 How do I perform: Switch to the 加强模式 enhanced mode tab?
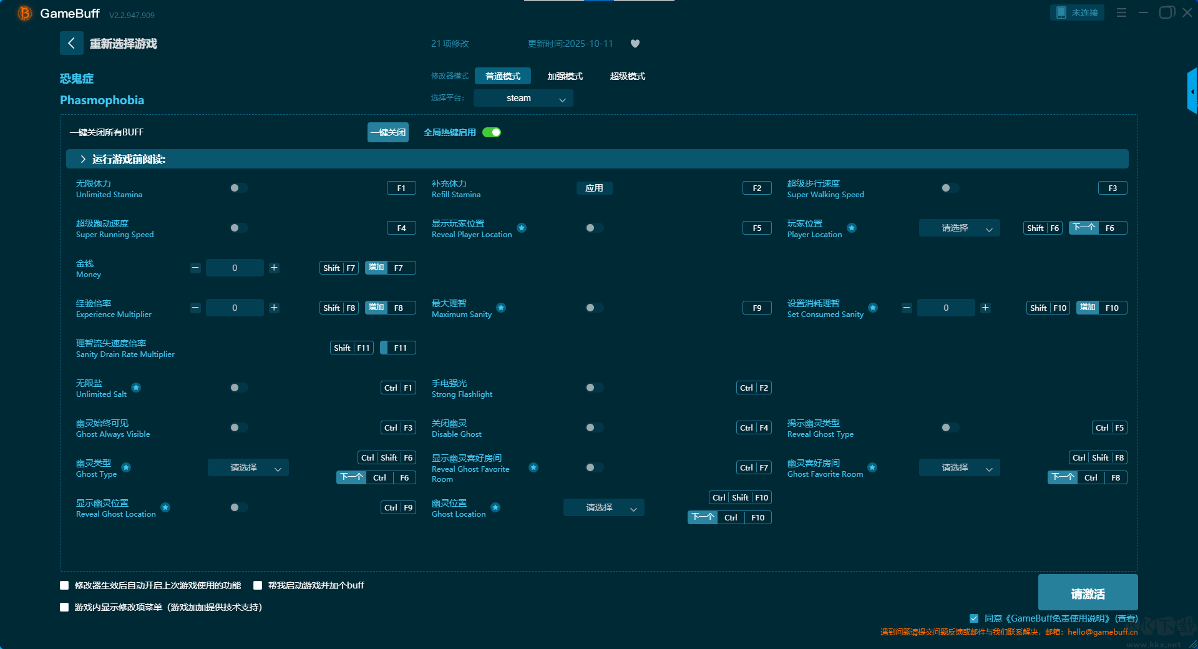point(565,76)
